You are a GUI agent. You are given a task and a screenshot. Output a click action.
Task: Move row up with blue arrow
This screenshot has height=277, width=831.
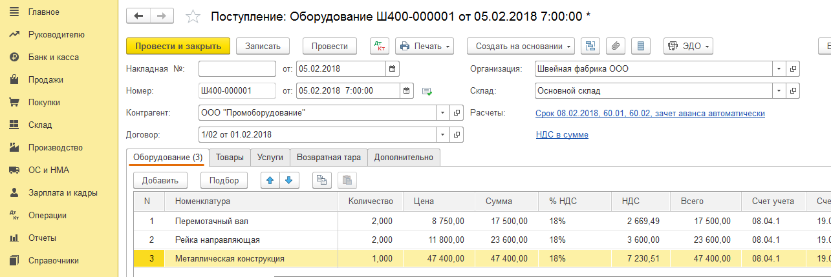[270, 181]
